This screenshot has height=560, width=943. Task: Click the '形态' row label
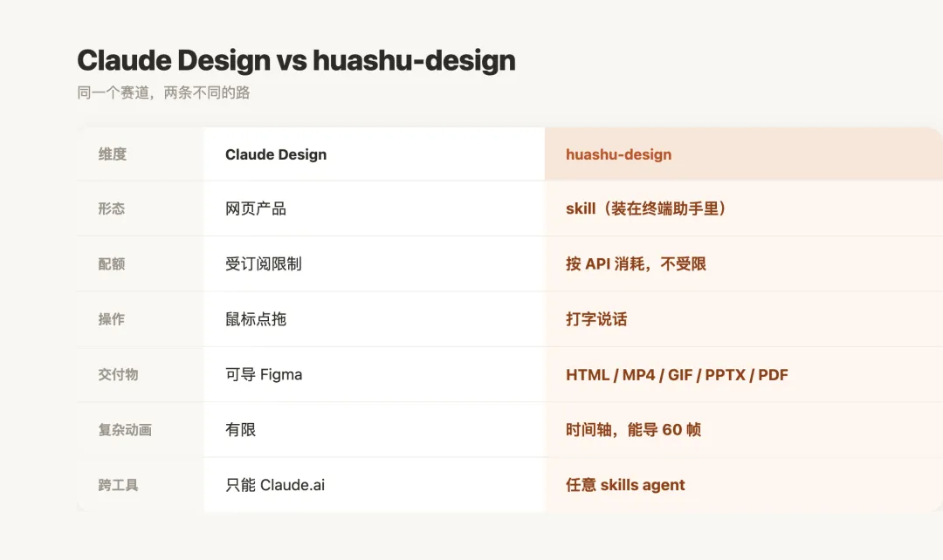coord(112,208)
